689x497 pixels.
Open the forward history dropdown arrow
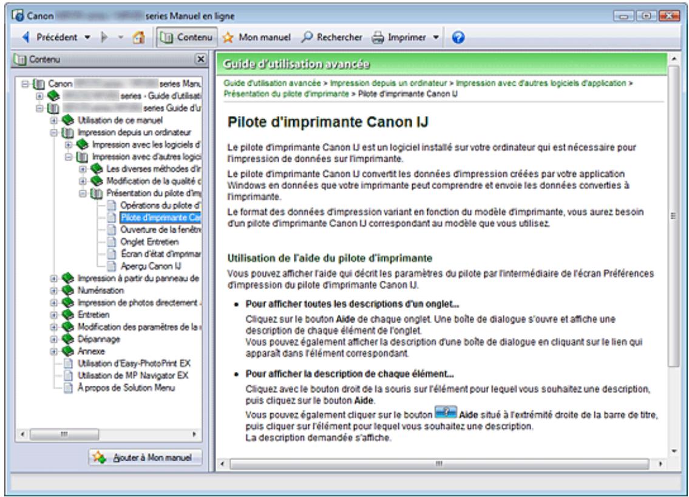pos(120,38)
